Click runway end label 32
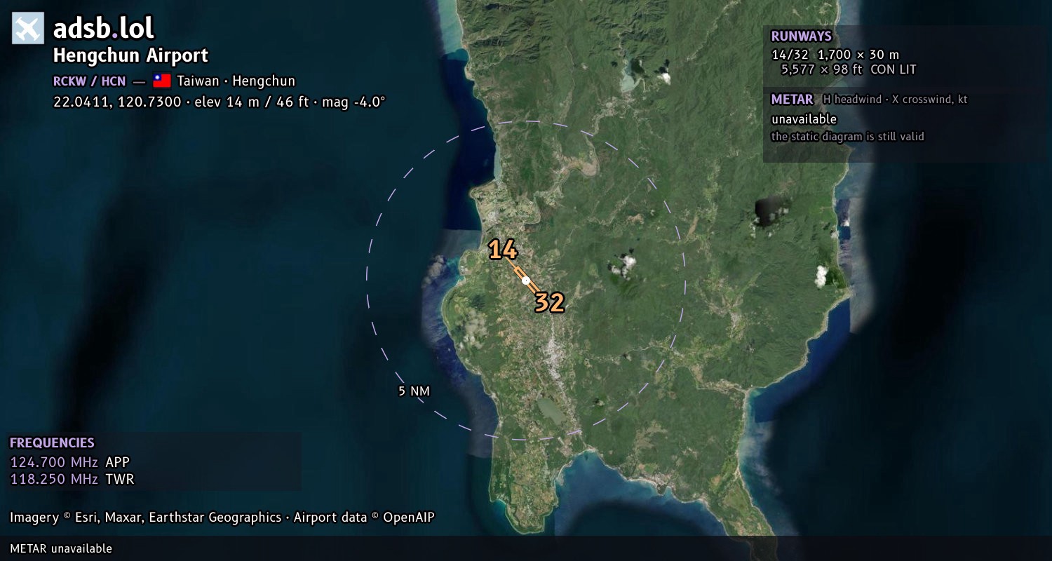The height and width of the screenshot is (561, 1052). tap(549, 303)
